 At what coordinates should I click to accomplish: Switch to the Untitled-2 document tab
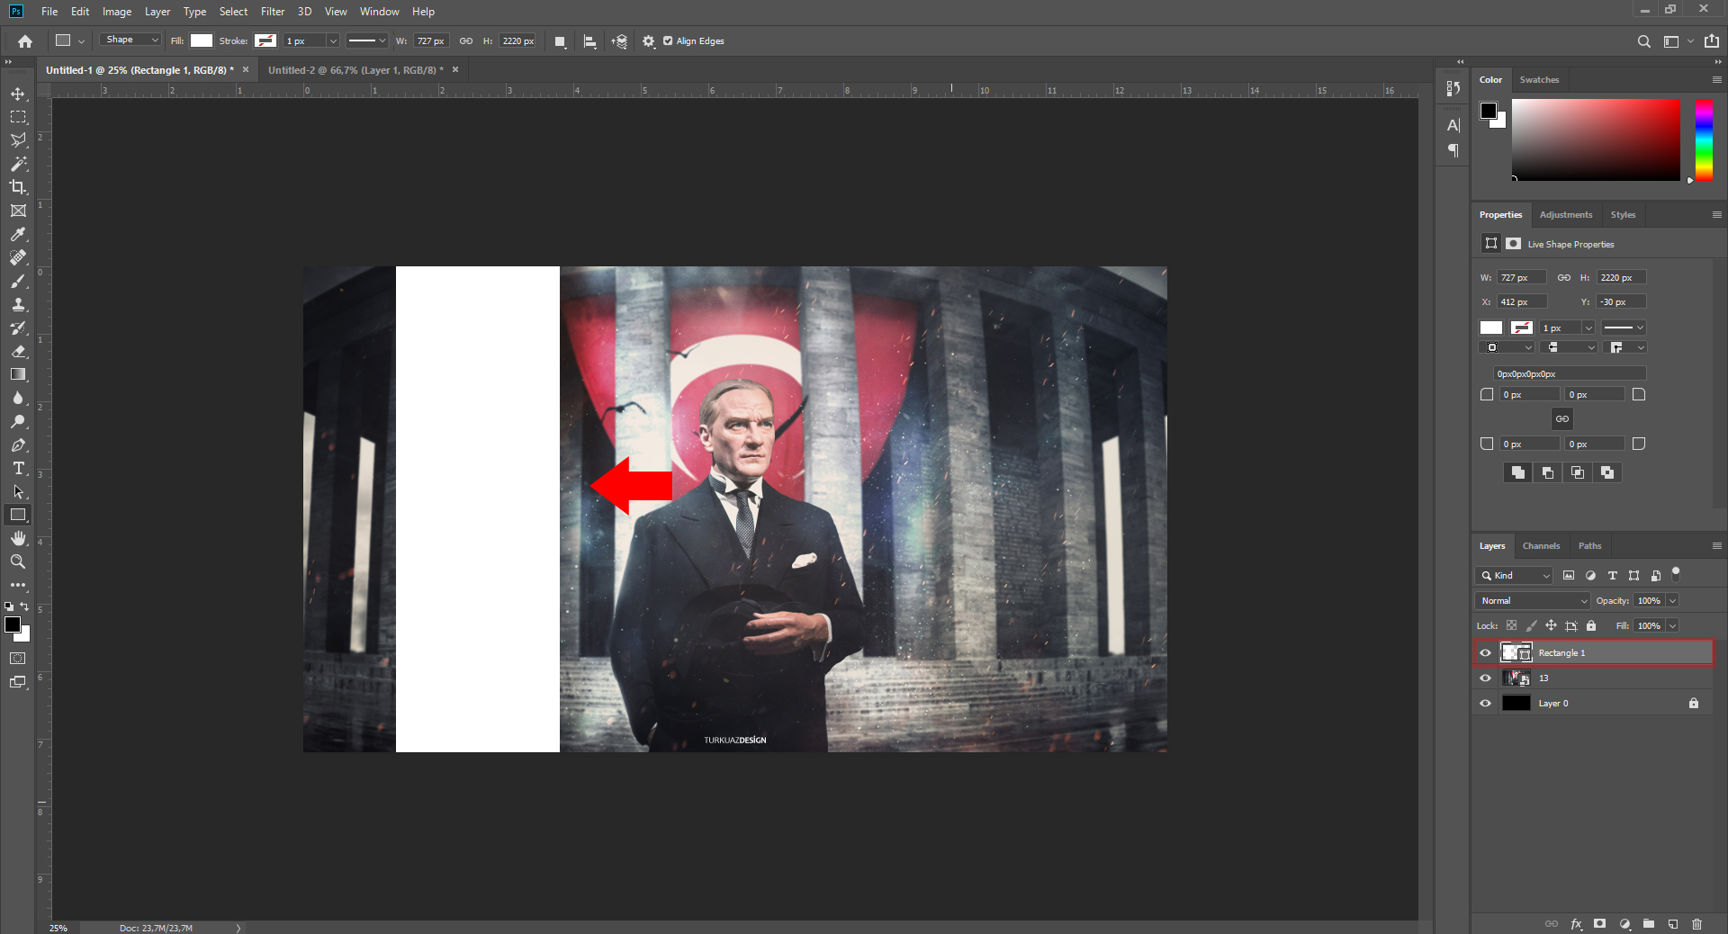355,70
